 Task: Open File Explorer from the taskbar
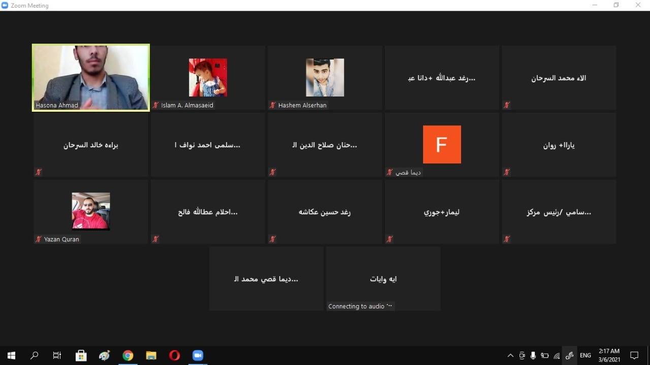pos(151,355)
